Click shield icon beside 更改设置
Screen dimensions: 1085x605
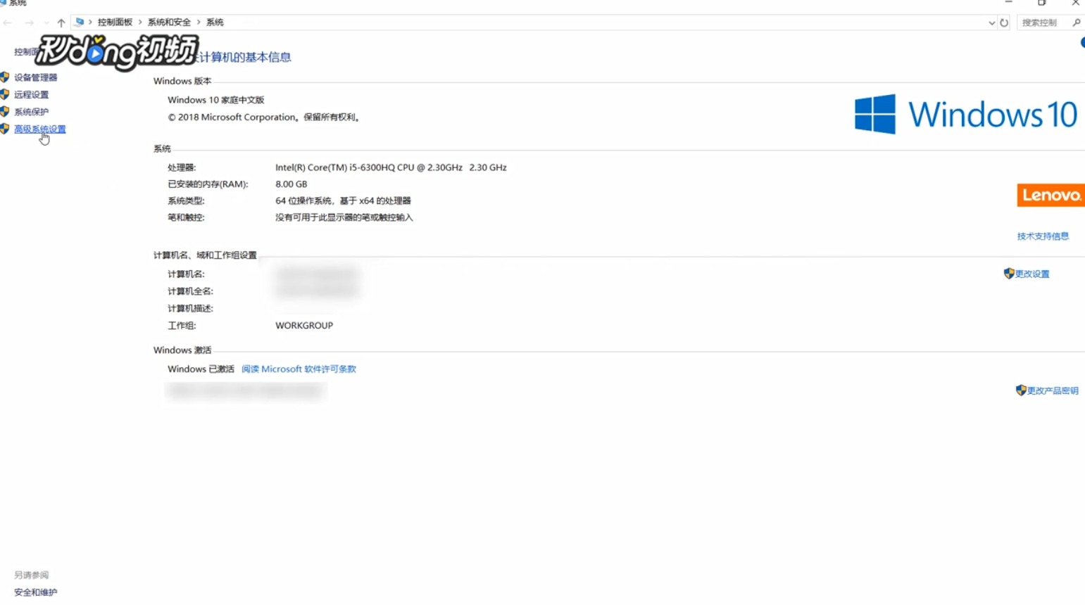point(1009,274)
